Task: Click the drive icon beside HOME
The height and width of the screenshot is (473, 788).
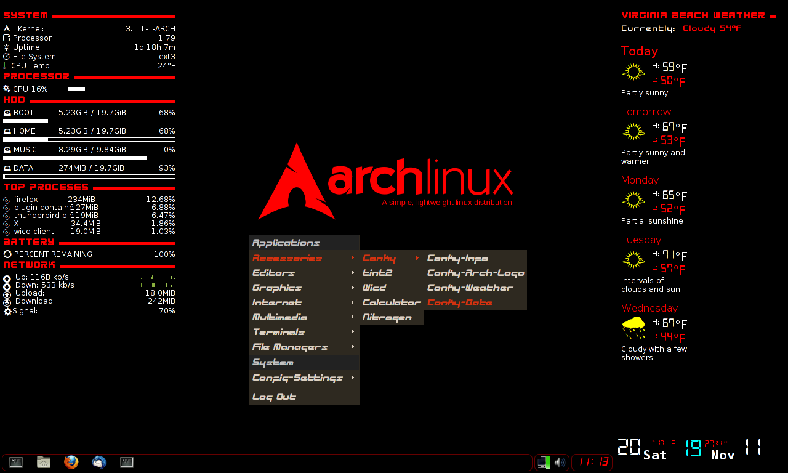Action: [7, 132]
